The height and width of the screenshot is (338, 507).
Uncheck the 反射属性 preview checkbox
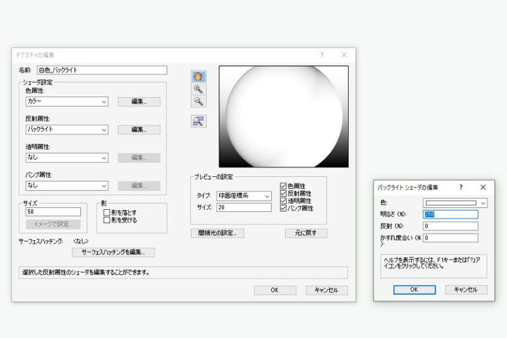[x=283, y=193]
